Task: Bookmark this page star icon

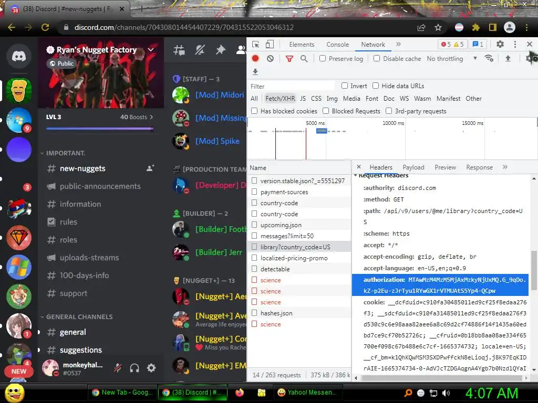Action: (x=438, y=27)
